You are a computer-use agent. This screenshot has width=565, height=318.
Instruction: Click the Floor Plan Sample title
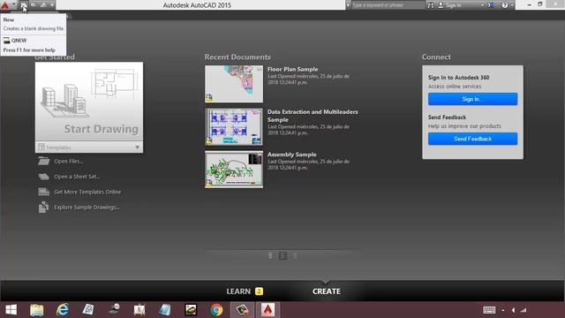292,69
